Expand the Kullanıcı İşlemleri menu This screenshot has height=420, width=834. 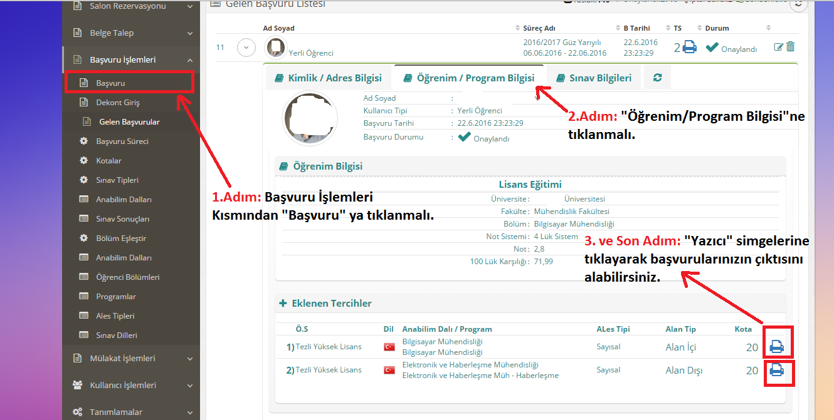[189, 386]
